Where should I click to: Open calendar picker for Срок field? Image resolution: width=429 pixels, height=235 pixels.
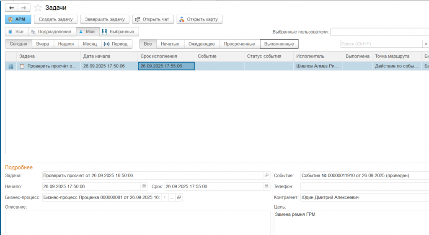pyautogui.click(x=266, y=186)
